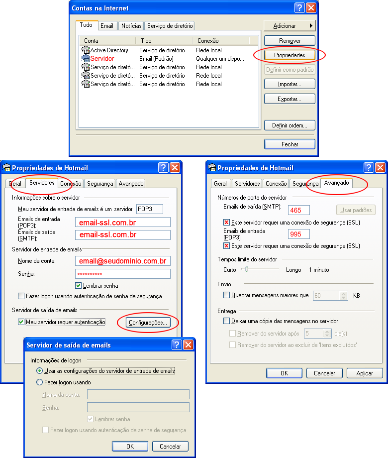
Task: Click the Tipo column header
Action: (x=164, y=41)
